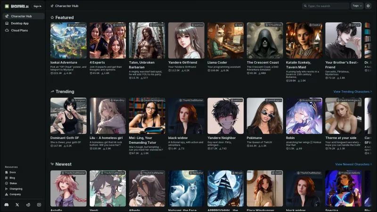Click the settings gear icon at top right

tap(368, 6)
